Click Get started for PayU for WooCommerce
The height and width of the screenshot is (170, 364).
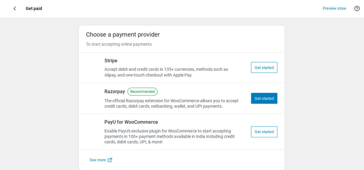264,132
